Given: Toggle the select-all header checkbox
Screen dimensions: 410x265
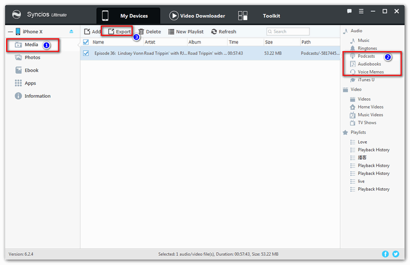Looking at the screenshot, I should 86,42.
